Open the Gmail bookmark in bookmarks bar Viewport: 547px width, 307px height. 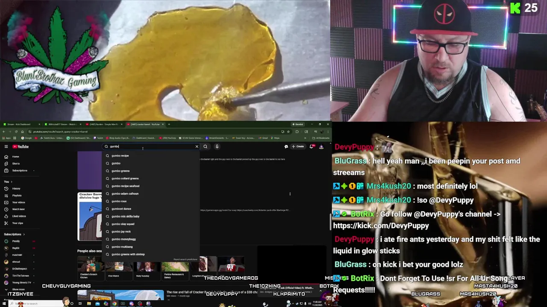pos(264,138)
